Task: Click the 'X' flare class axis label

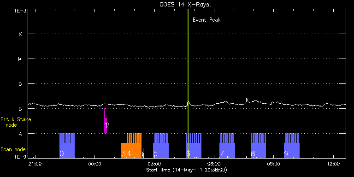Action: 20,34
